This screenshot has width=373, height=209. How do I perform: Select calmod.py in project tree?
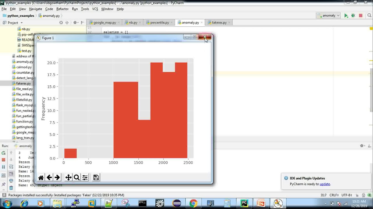pyautogui.click(x=24, y=67)
